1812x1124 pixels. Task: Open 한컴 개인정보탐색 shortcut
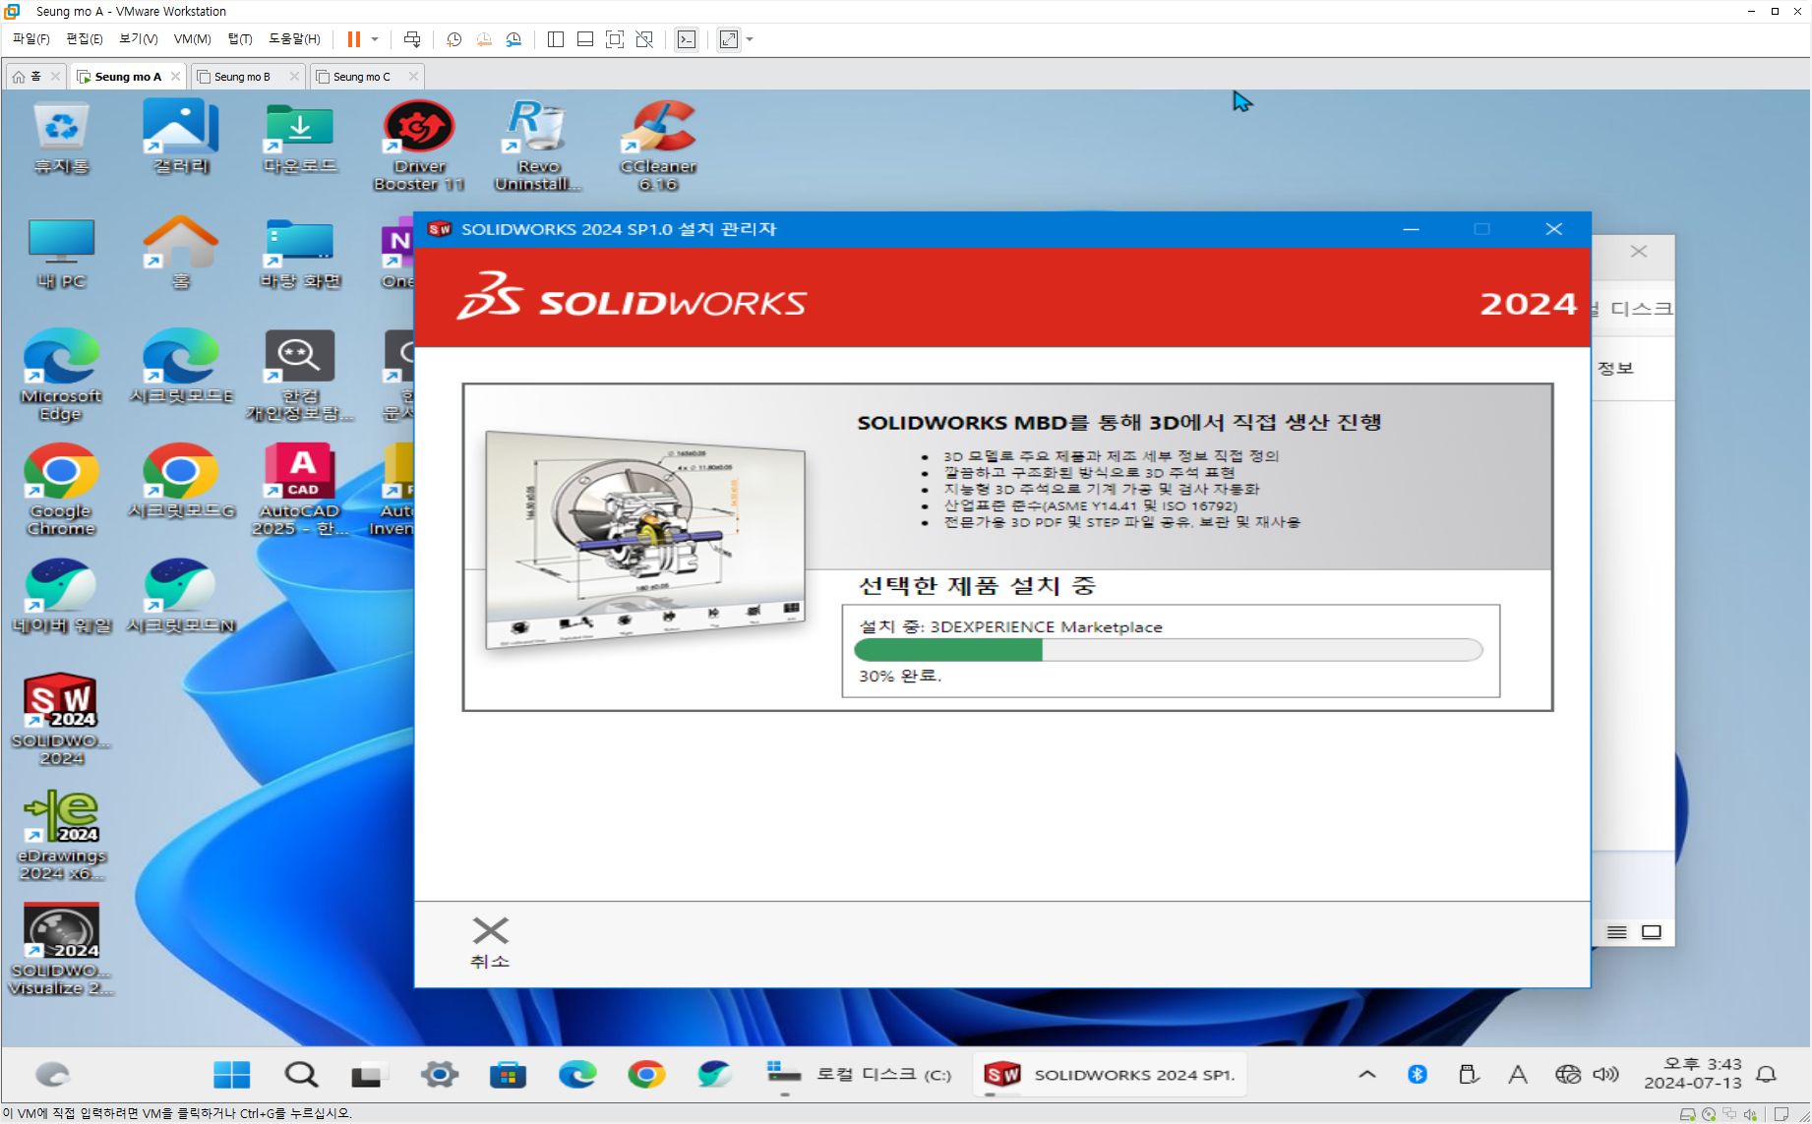pos(300,376)
